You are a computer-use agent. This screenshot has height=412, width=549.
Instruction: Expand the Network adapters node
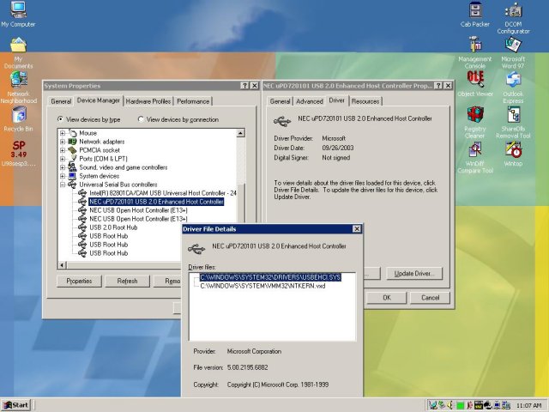(x=63, y=142)
